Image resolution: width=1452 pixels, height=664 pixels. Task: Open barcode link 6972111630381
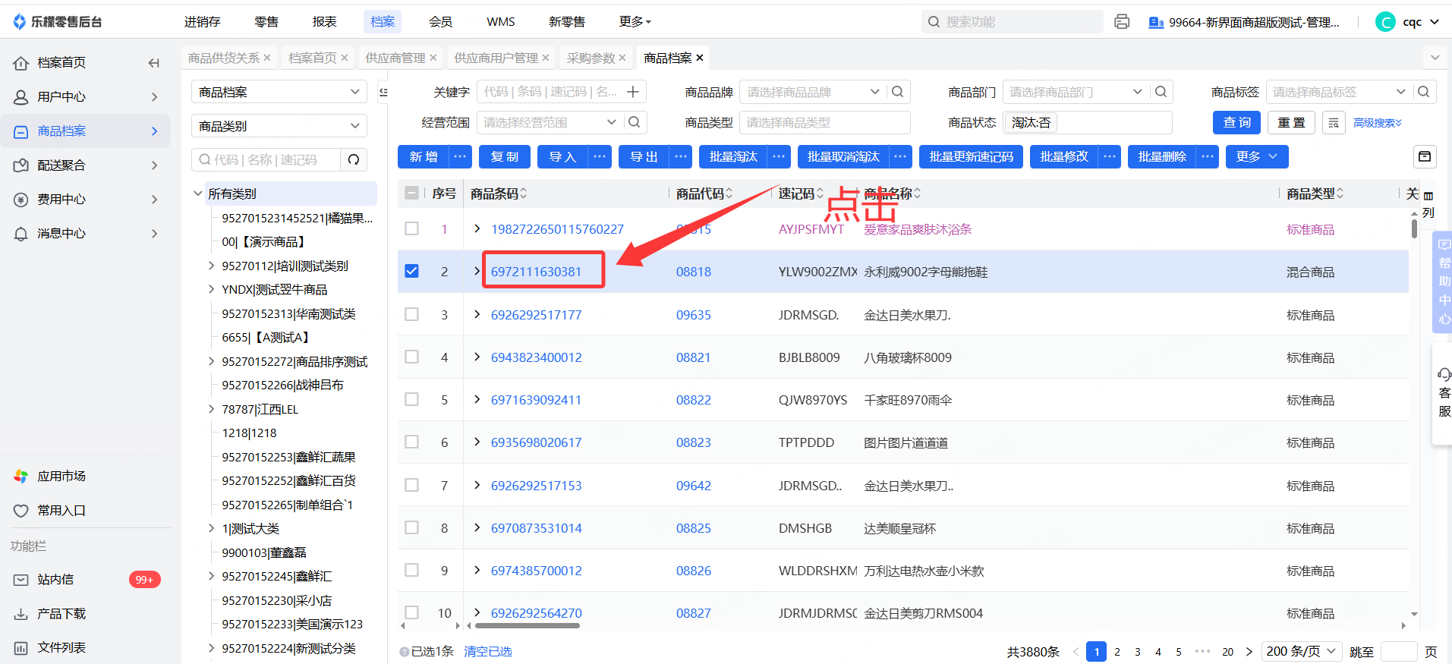(536, 272)
